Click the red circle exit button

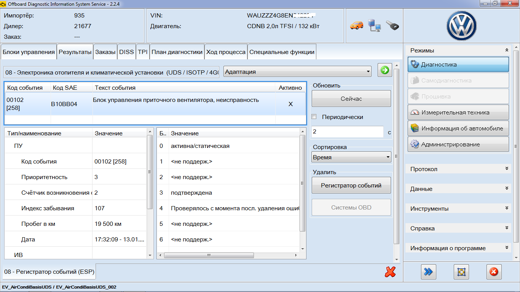pyautogui.click(x=494, y=272)
